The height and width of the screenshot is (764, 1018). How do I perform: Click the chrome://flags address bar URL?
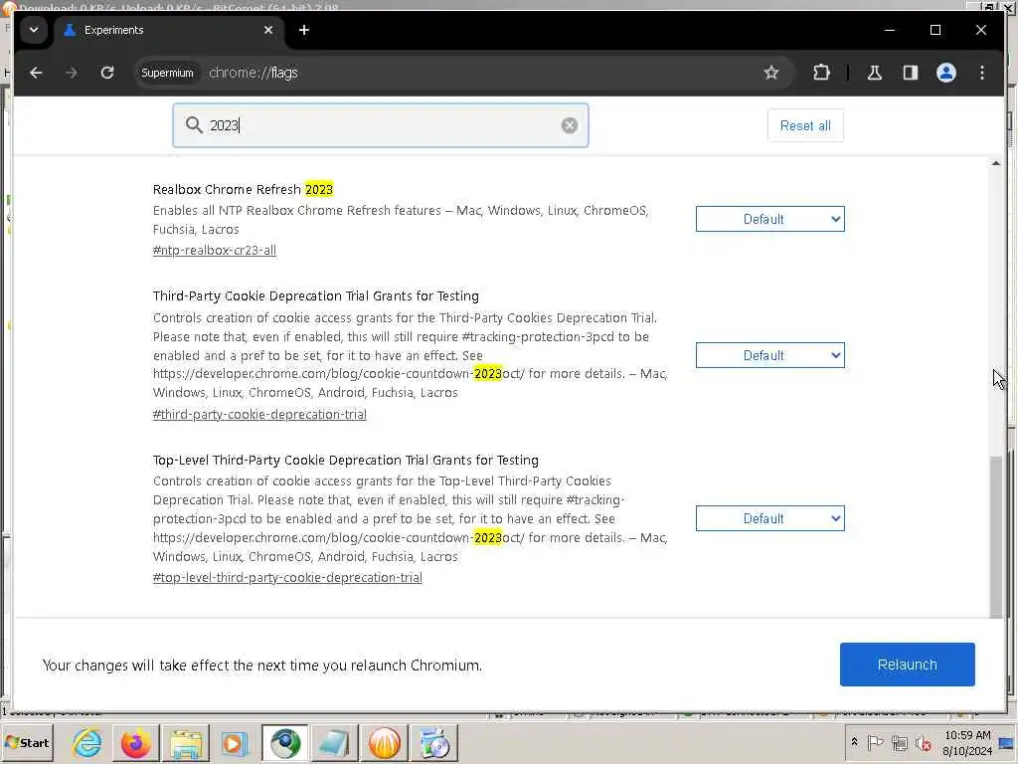click(254, 73)
